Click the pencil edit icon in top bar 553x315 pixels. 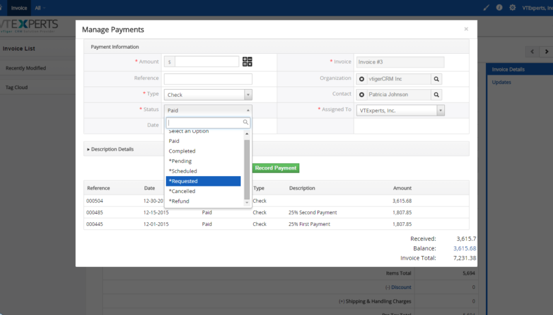[486, 7]
